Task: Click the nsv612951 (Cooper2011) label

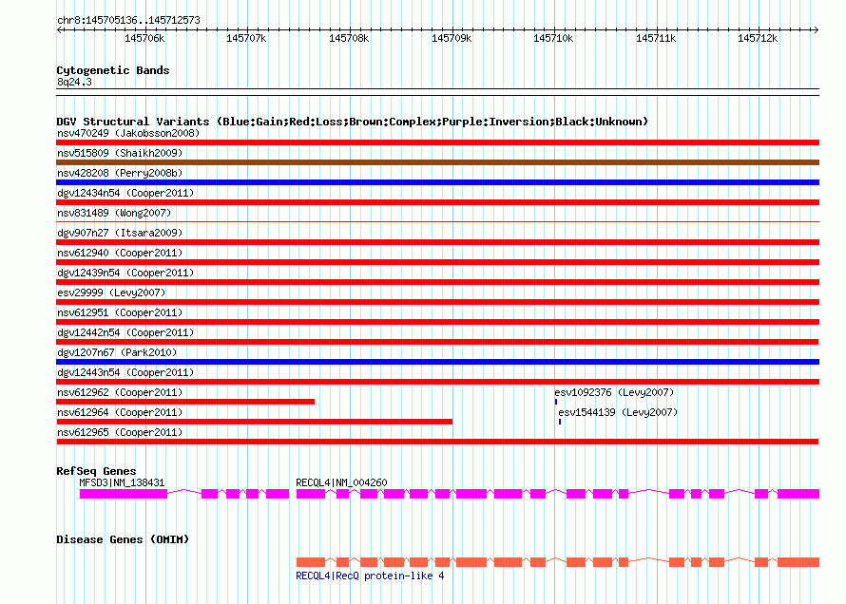Action: (x=120, y=312)
